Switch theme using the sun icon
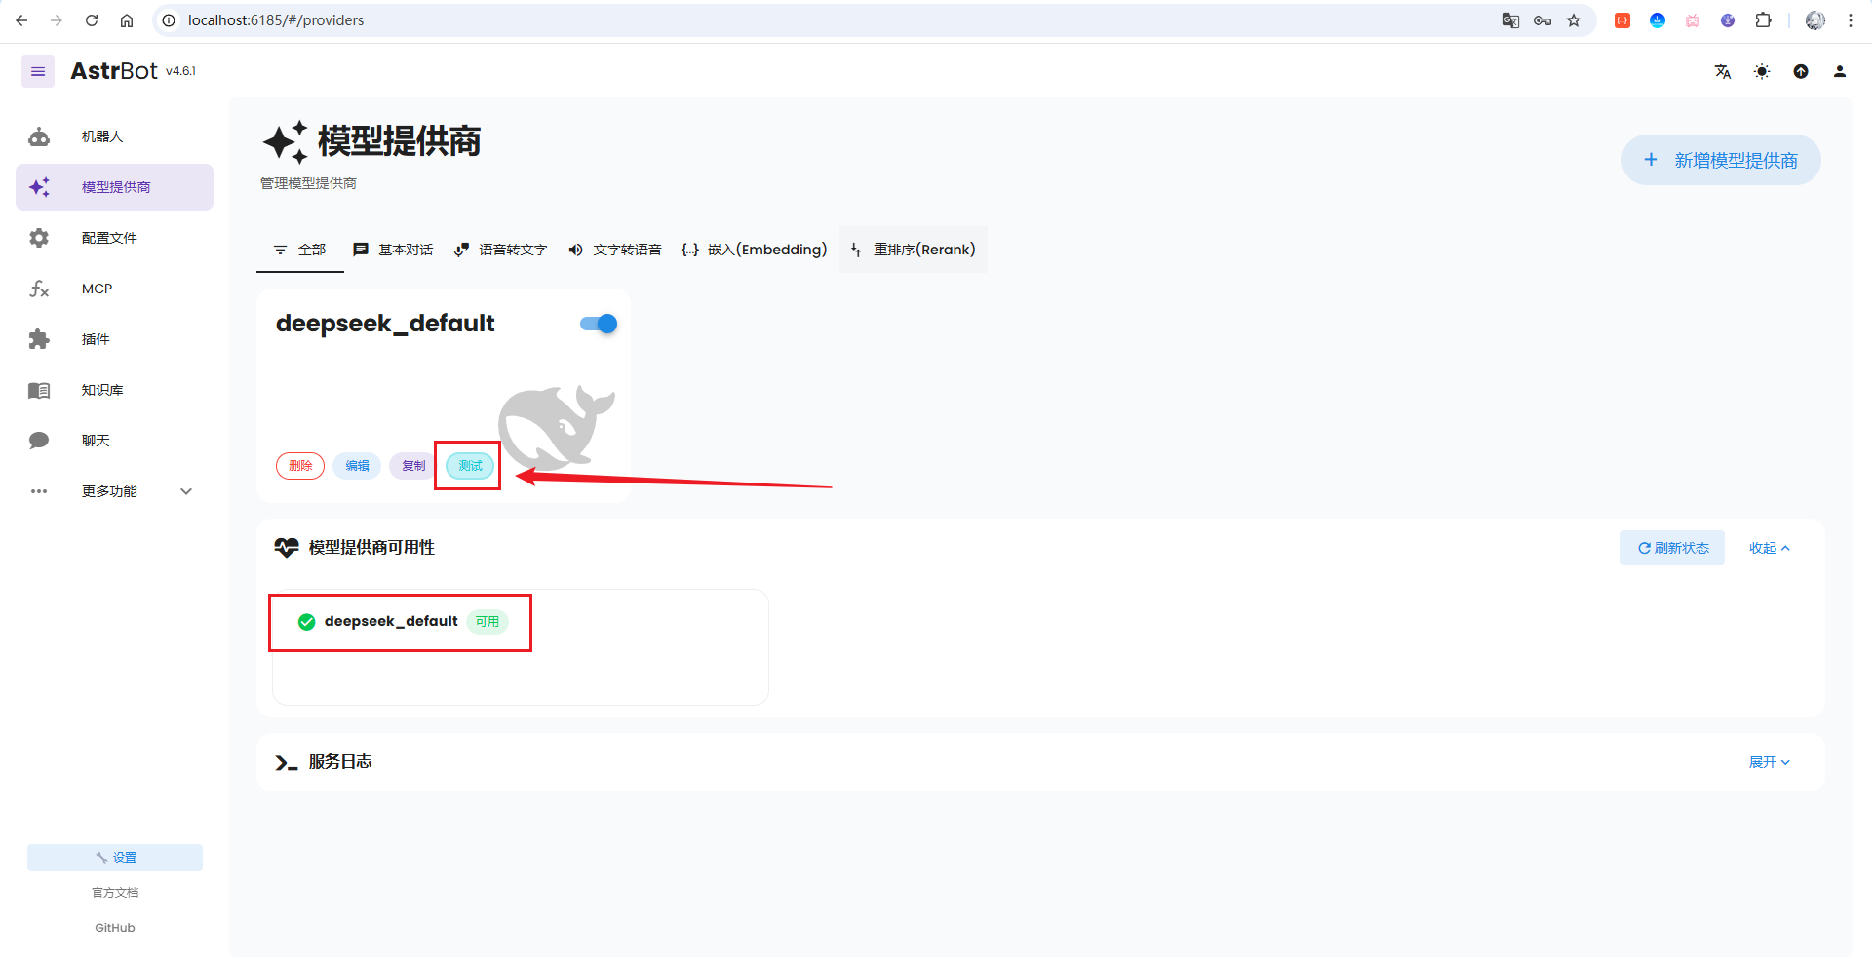This screenshot has height=965, width=1872. pos(1762,71)
